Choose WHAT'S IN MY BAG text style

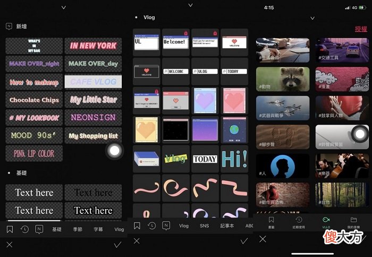coord(34,46)
